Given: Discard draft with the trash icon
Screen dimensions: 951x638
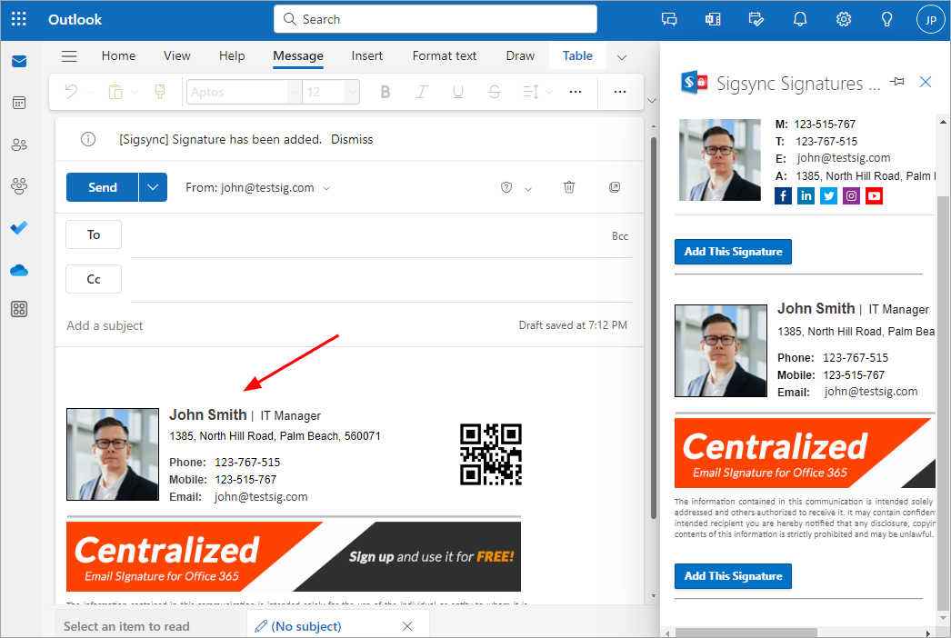Looking at the screenshot, I should coord(569,187).
